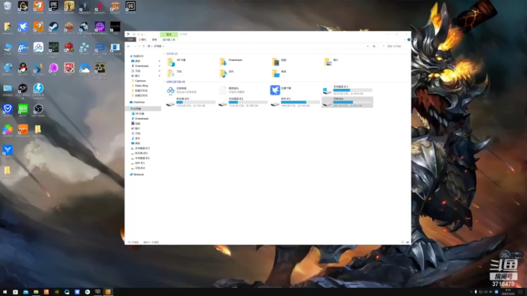Open the WeGame desktop shortcut
This screenshot has width=527, height=296.
point(23,7)
